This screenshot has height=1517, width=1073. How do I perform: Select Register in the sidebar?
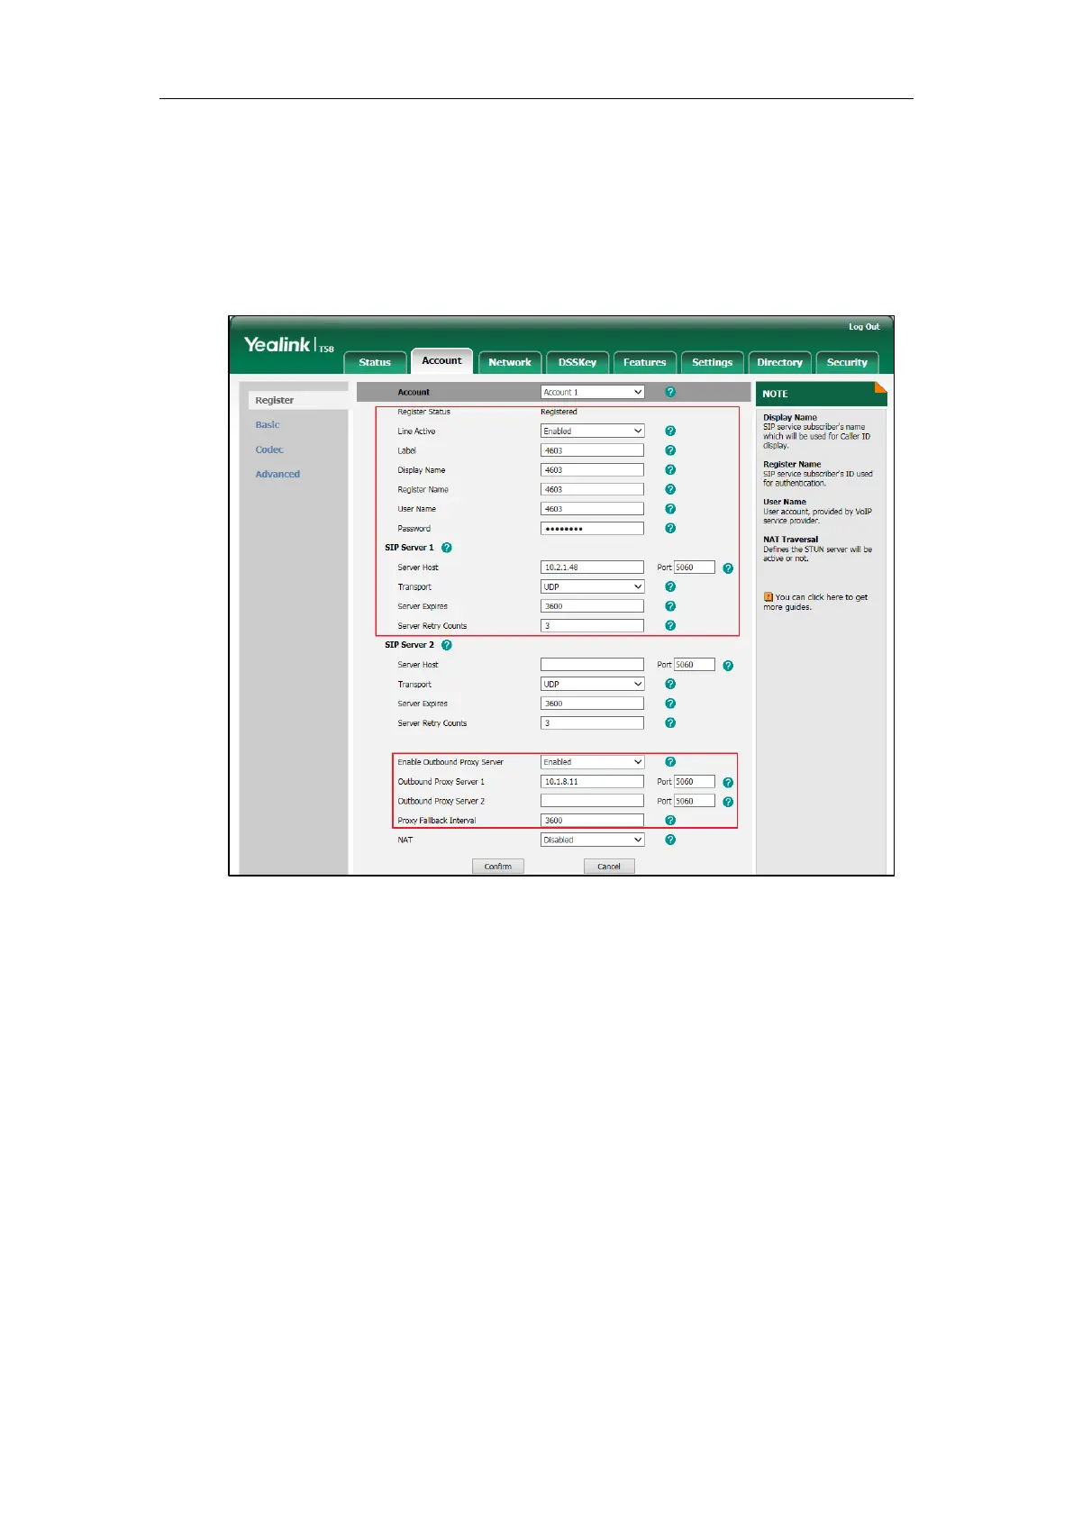298,400
